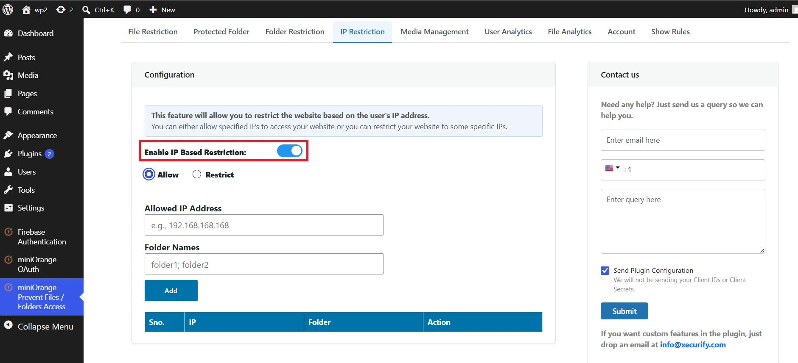The image size is (798, 363).
Task: Click the Pages icon in sidebar
Action: [x=8, y=94]
